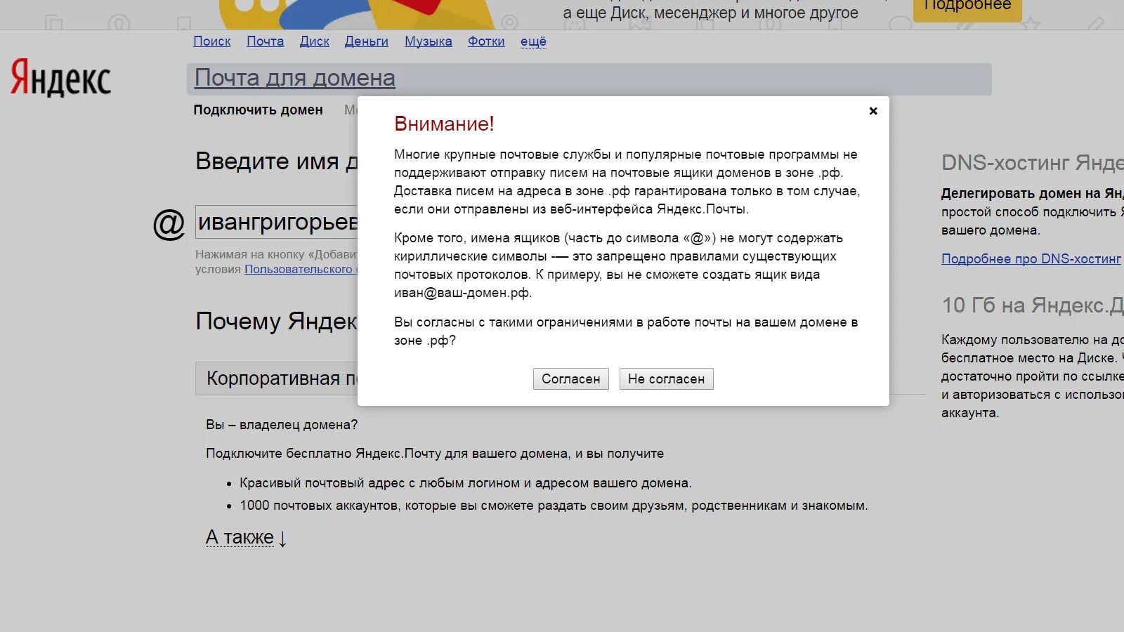Click the text Вы – владелец домена?
Viewport: 1124px width, 632px height.
(x=282, y=425)
